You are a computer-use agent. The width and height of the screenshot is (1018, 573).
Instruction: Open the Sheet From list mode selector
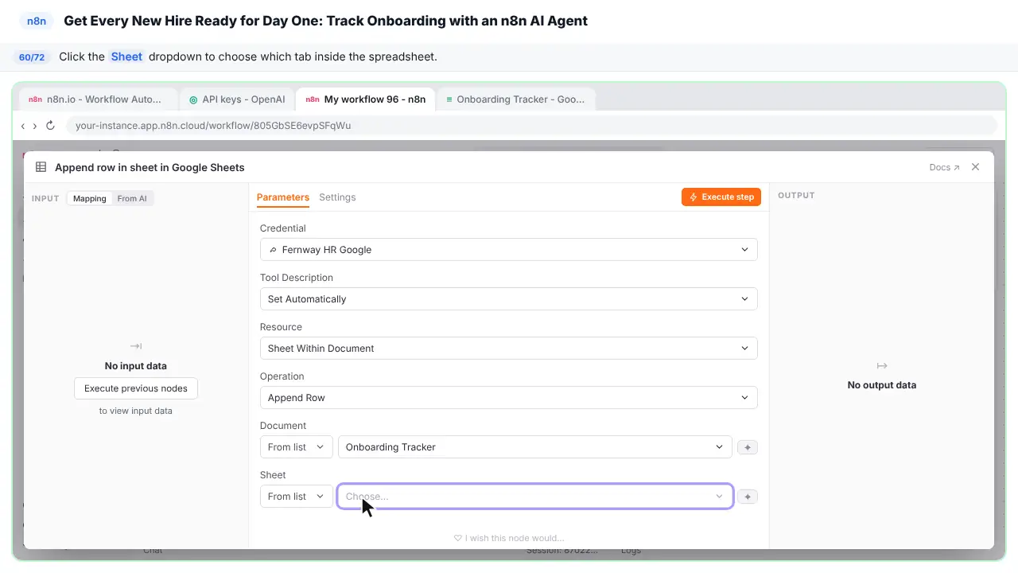(296, 497)
